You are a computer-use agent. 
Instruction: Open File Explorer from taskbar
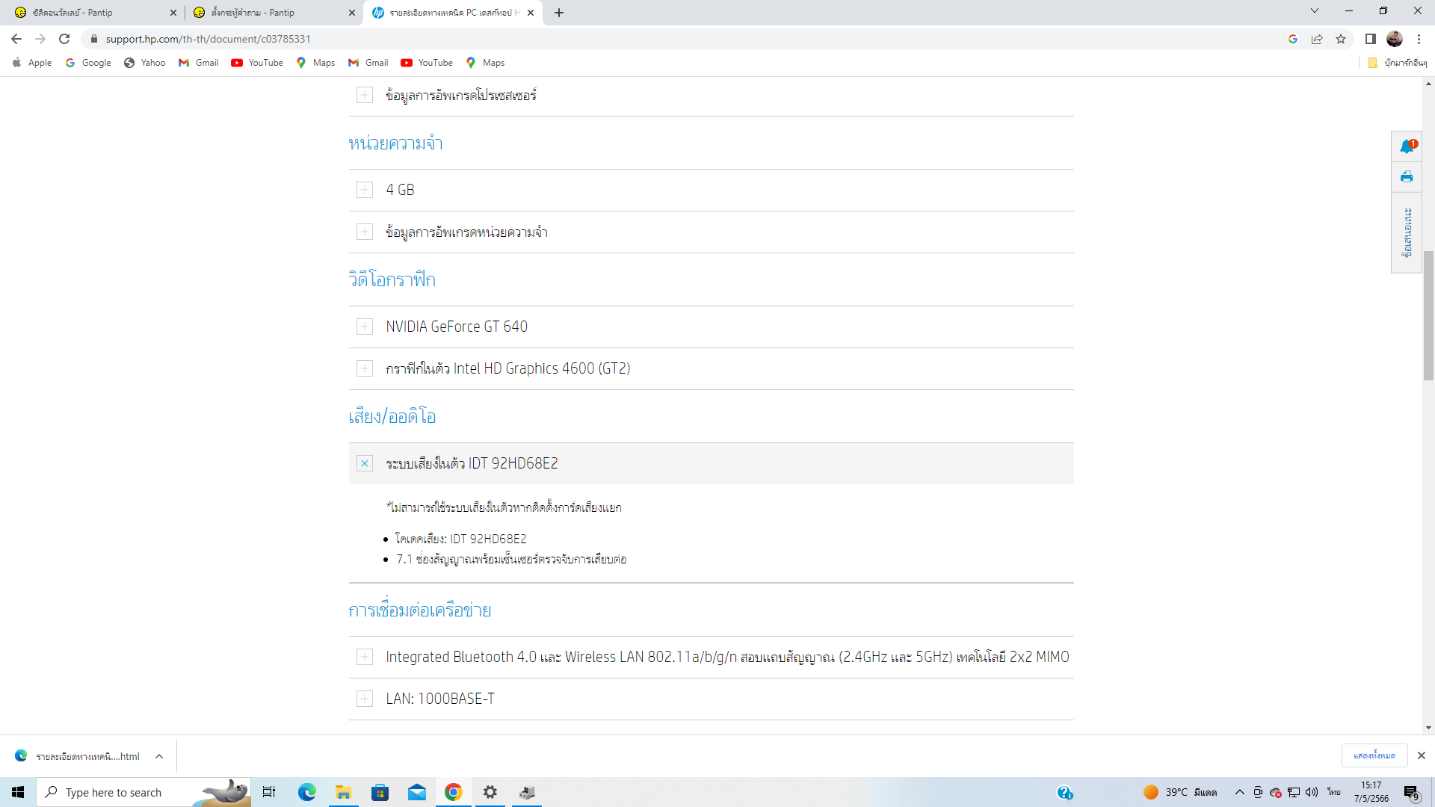click(343, 792)
